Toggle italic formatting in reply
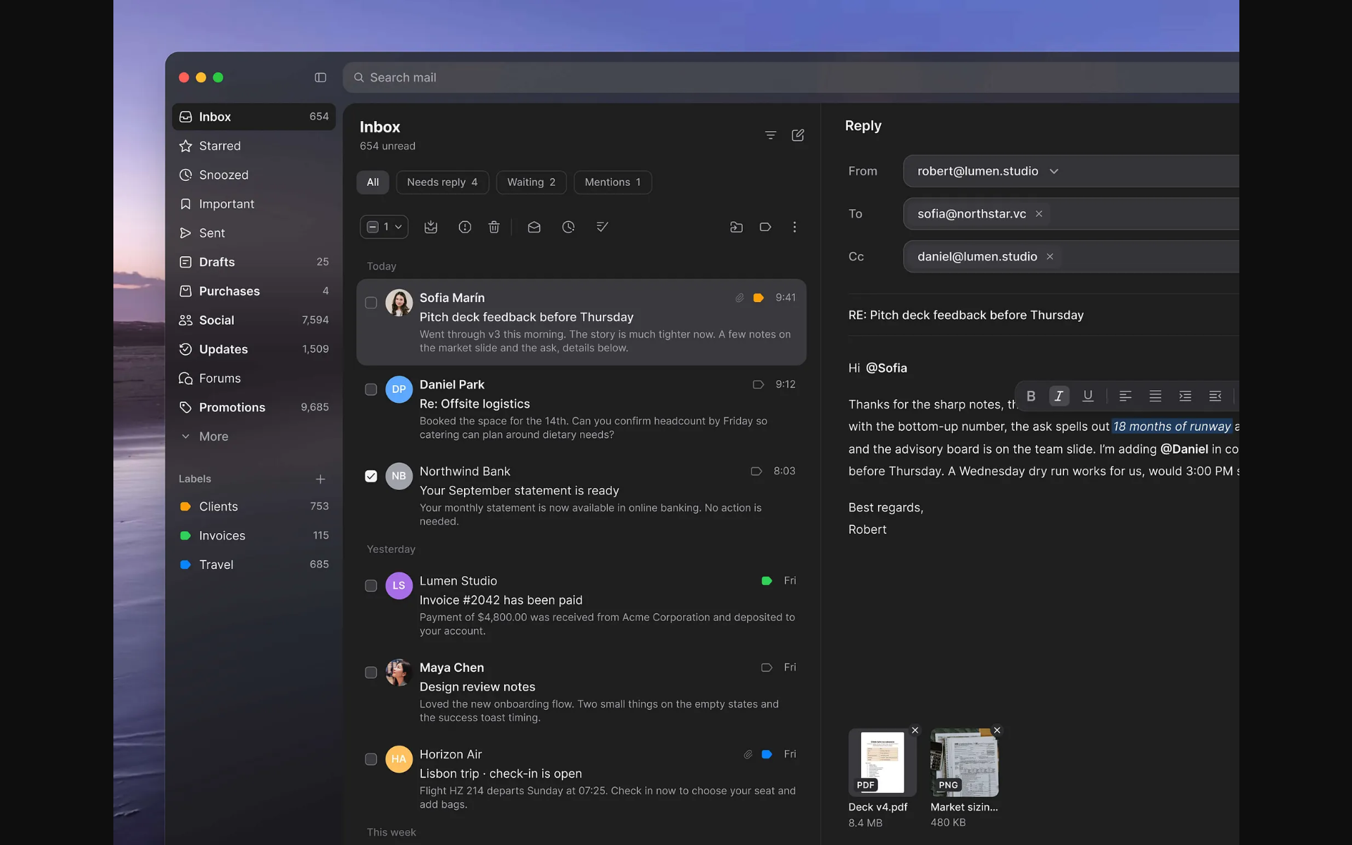Viewport: 1352px width, 845px height. [1058, 396]
